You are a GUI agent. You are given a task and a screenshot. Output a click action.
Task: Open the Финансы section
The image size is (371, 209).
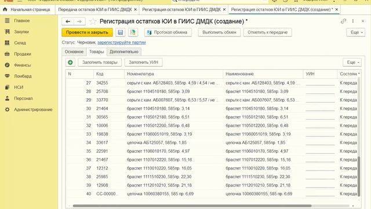click(22, 65)
